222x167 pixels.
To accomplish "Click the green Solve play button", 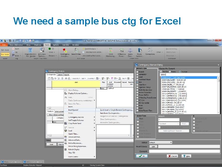I will (x=50, y=49).
